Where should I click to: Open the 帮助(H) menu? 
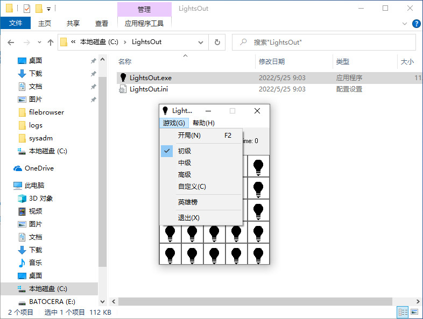tap(203, 123)
